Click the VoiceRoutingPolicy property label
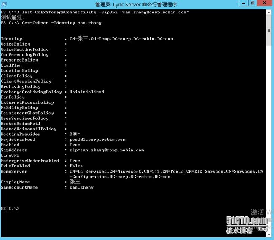Image resolution: width=274 pixels, height=240 pixels. 24,49
